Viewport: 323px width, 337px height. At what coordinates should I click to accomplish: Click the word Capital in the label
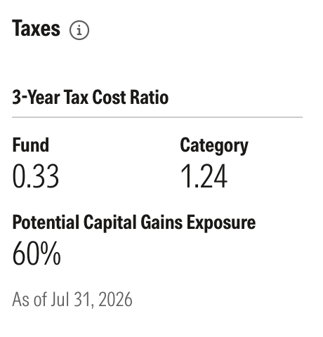tap(110, 223)
